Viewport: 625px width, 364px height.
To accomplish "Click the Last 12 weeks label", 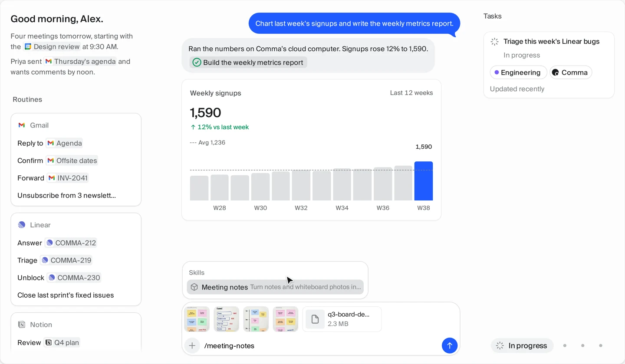I will [x=411, y=93].
